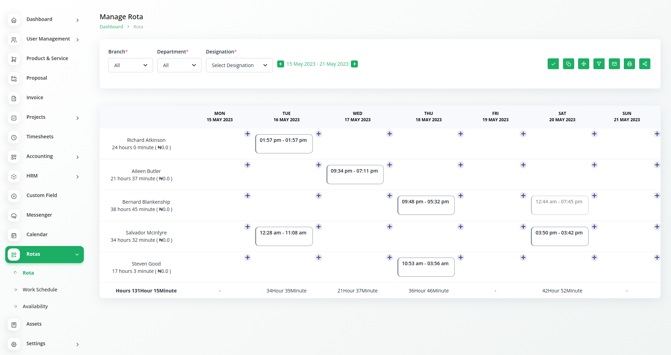Click the share icon button
The image size is (671, 355).
pyautogui.click(x=644, y=64)
